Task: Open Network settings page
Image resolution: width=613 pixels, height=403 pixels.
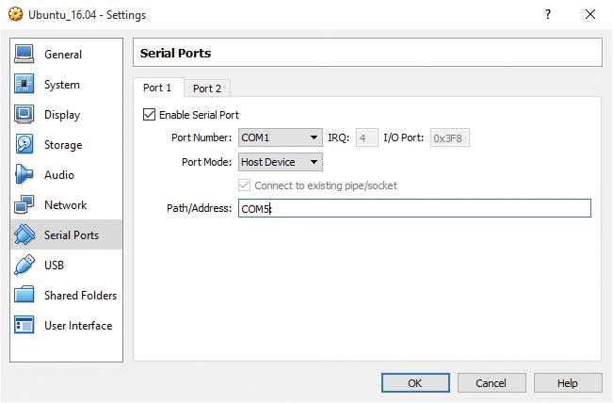Action: coord(65,205)
